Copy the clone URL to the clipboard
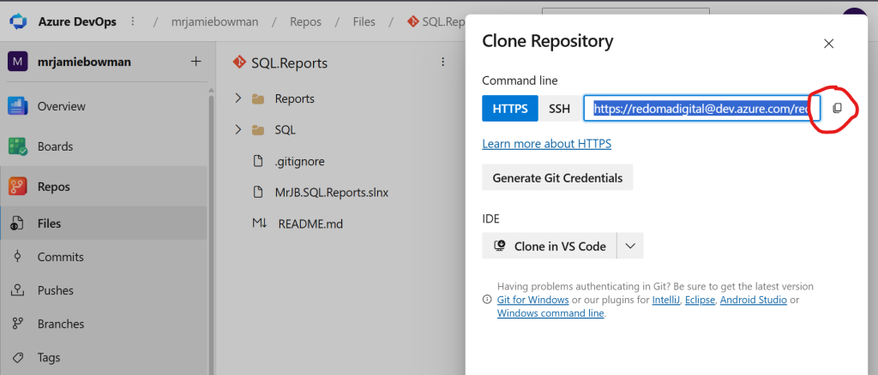The width and height of the screenshot is (878, 375). point(837,108)
